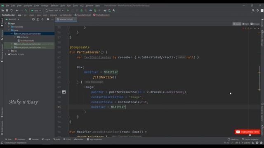
Task: Collapse the java folder
Action: point(9,30)
